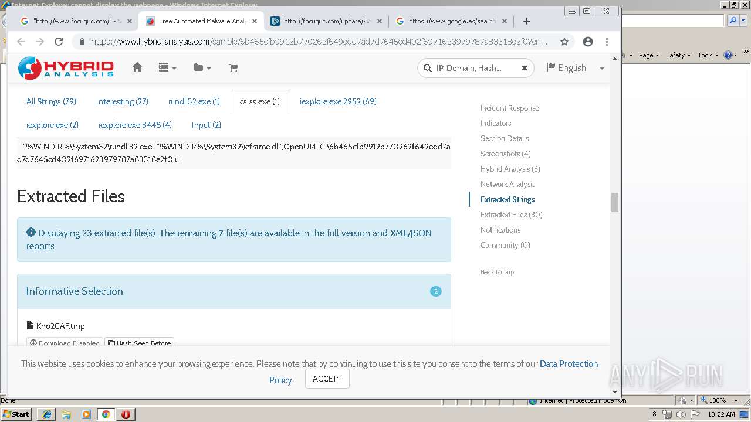This screenshot has width=751, height=422.
Task: Switch to focuquc.com/update tab
Action: coord(326,21)
